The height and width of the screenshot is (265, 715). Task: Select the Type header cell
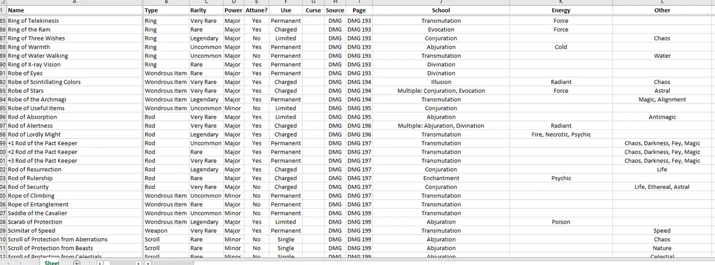point(166,10)
